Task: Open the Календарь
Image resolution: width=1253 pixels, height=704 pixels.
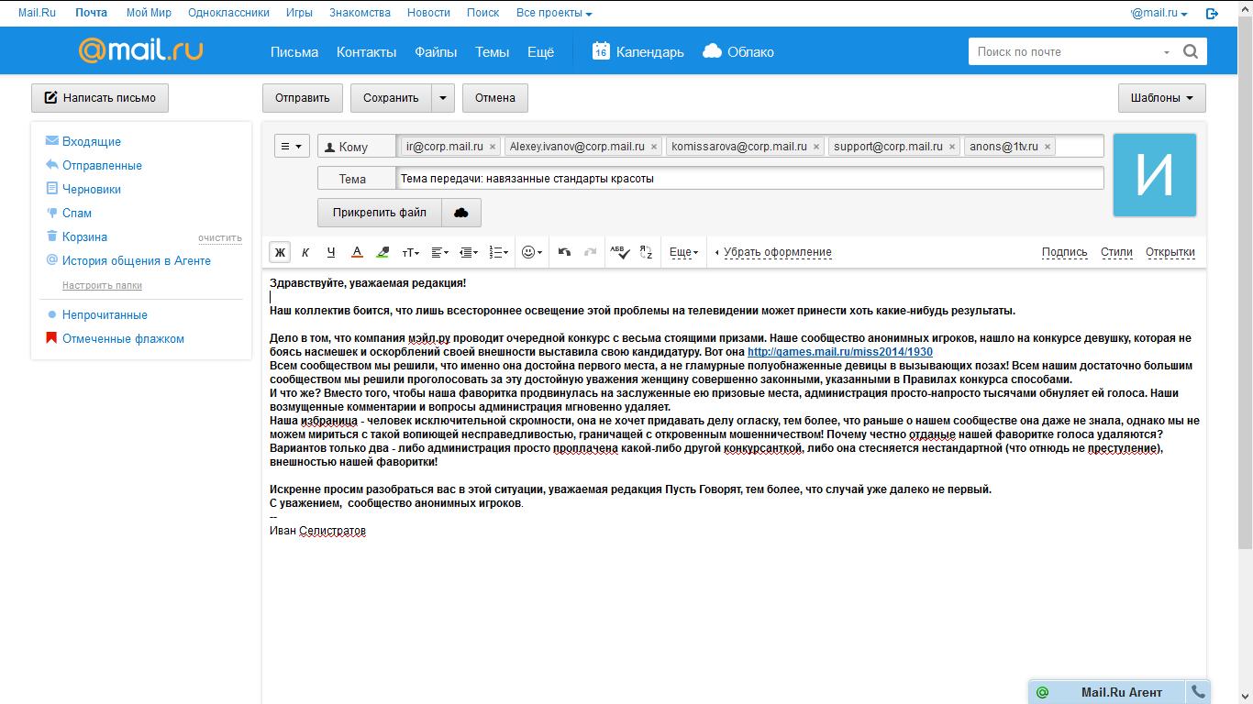Action: (x=638, y=52)
